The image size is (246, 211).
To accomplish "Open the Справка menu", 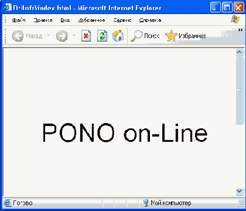I will pos(150,20).
